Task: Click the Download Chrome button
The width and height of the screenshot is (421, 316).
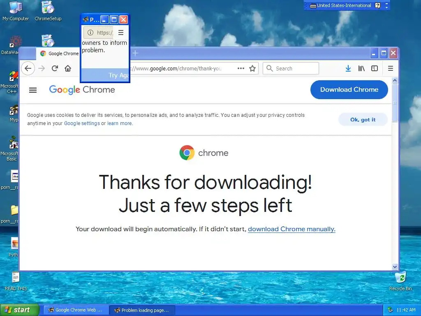Action: pyautogui.click(x=349, y=89)
